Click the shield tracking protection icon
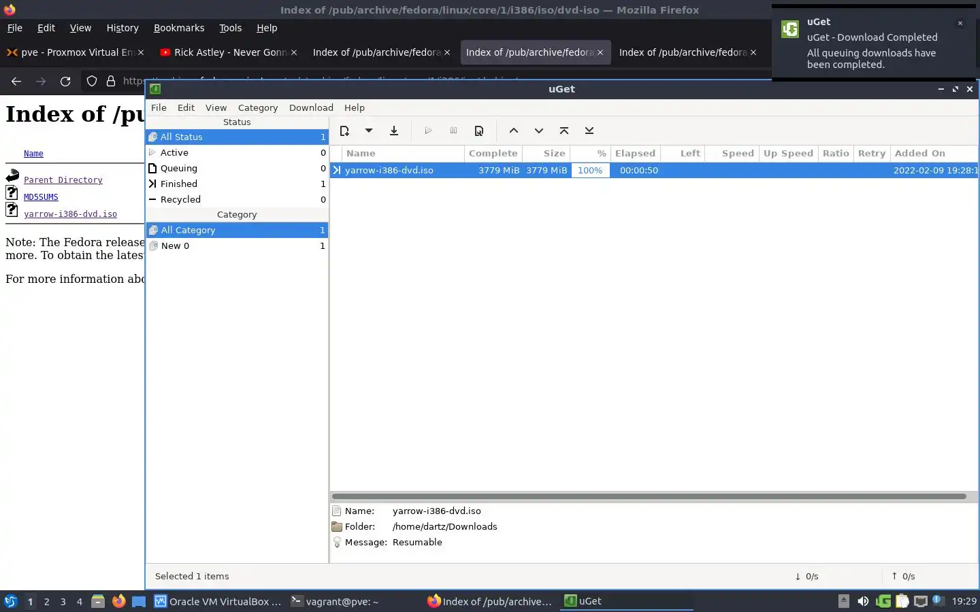 pyautogui.click(x=92, y=81)
